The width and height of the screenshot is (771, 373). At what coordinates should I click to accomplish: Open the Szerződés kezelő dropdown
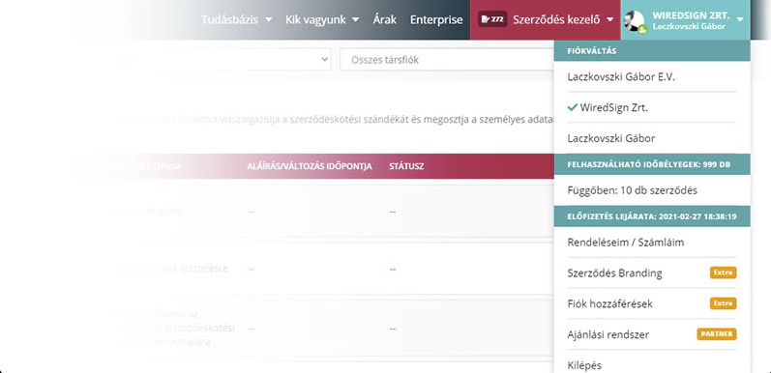[x=563, y=19]
